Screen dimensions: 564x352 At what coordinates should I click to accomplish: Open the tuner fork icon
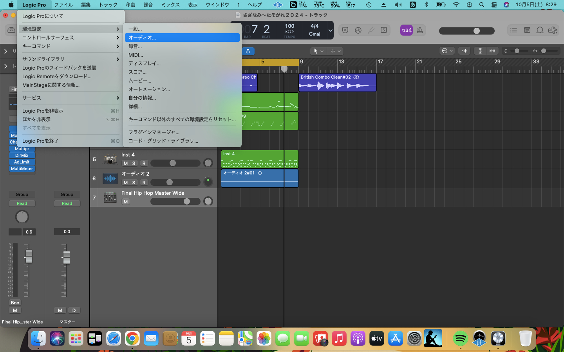coord(371,30)
